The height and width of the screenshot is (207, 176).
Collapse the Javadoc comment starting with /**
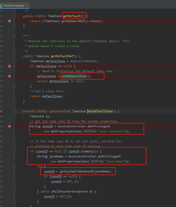pyautogui.click(x=14, y=36)
